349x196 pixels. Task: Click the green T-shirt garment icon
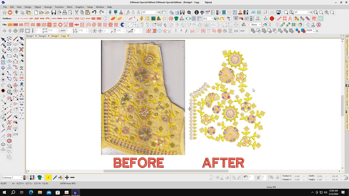tap(176, 19)
